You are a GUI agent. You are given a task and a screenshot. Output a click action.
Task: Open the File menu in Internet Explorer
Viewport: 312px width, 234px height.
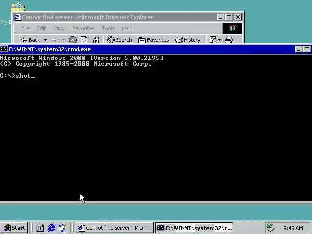click(25, 28)
